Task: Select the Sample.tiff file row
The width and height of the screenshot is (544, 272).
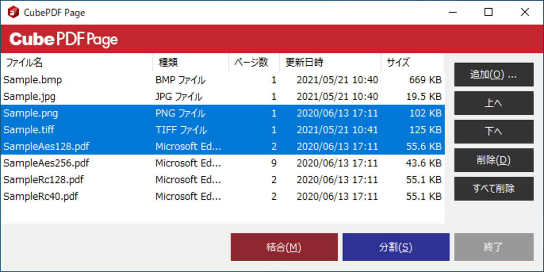Action: click(223, 130)
